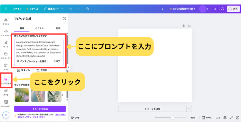This screenshot has height=126, width=241.
Task: Click the panel vertical scrollbar
Action: click(67, 66)
